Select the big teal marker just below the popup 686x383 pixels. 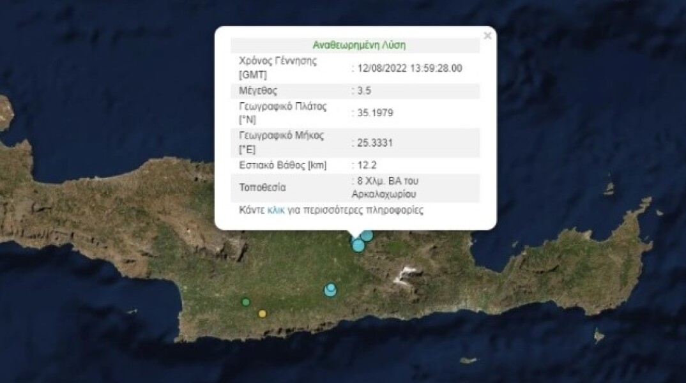(358, 244)
